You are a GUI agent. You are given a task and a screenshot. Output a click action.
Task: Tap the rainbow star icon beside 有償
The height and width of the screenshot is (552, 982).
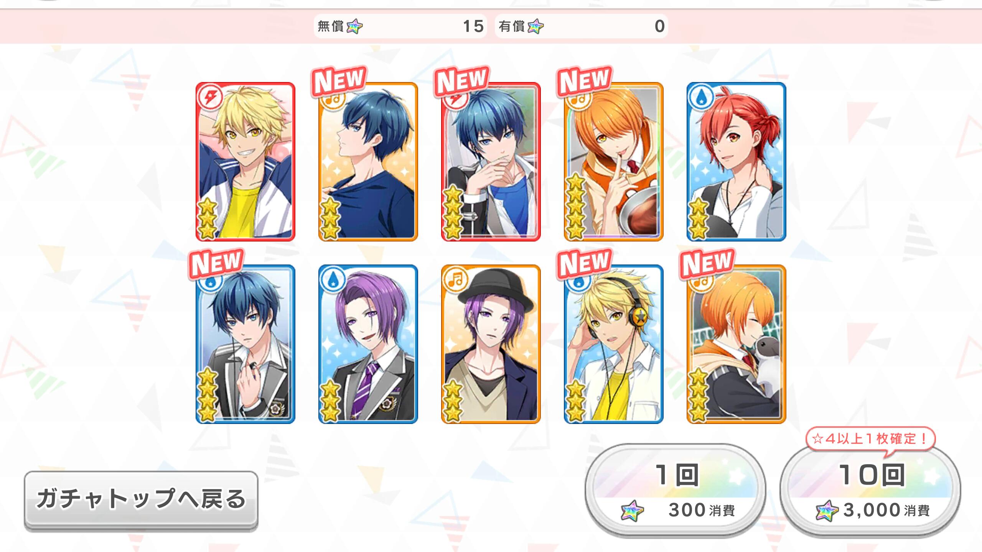click(x=536, y=26)
